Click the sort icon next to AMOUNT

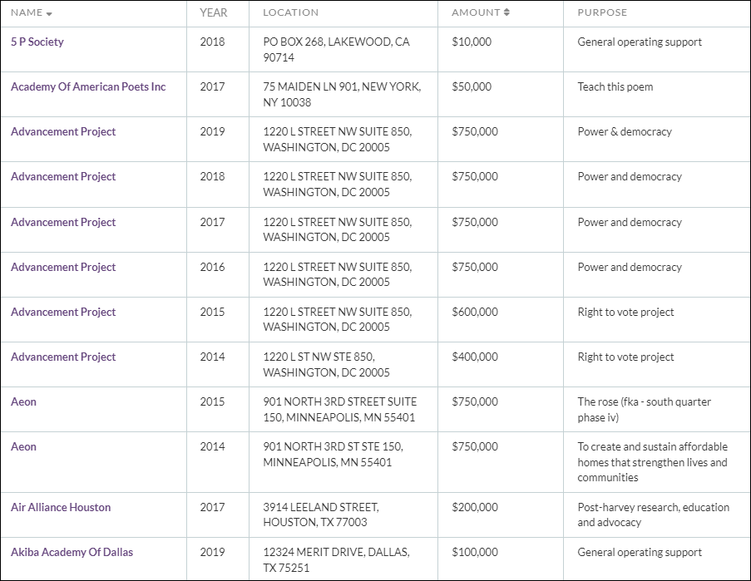pyautogui.click(x=507, y=12)
